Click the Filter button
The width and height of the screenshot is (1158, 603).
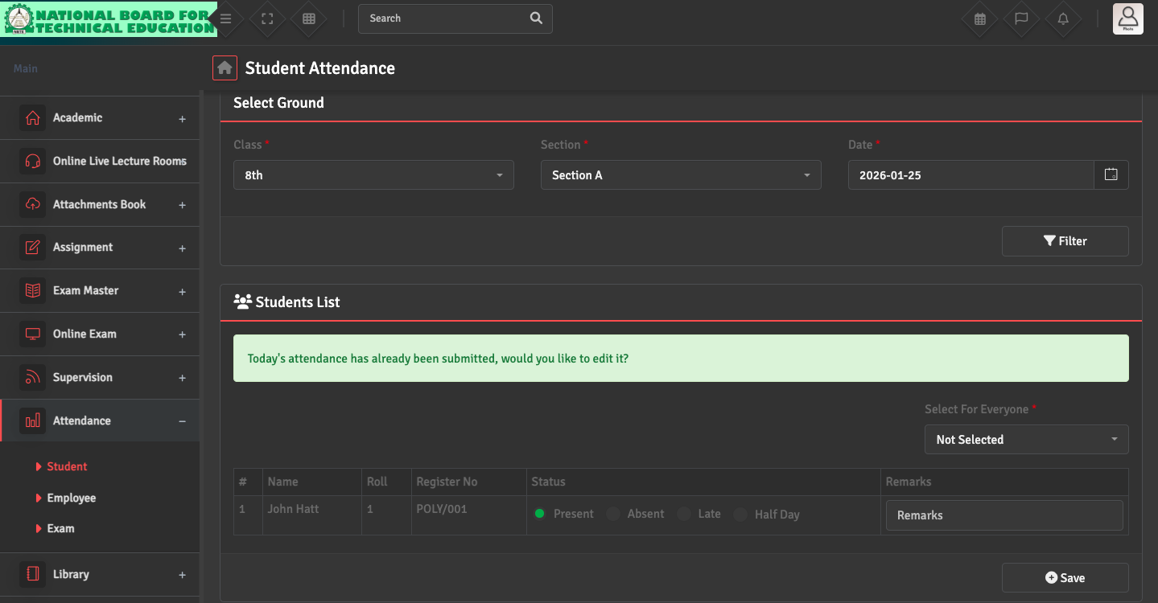pyautogui.click(x=1065, y=241)
